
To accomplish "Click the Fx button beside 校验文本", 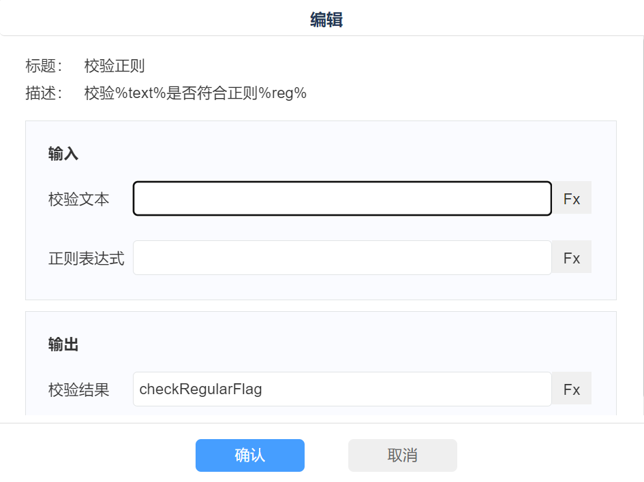I will [x=571, y=199].
